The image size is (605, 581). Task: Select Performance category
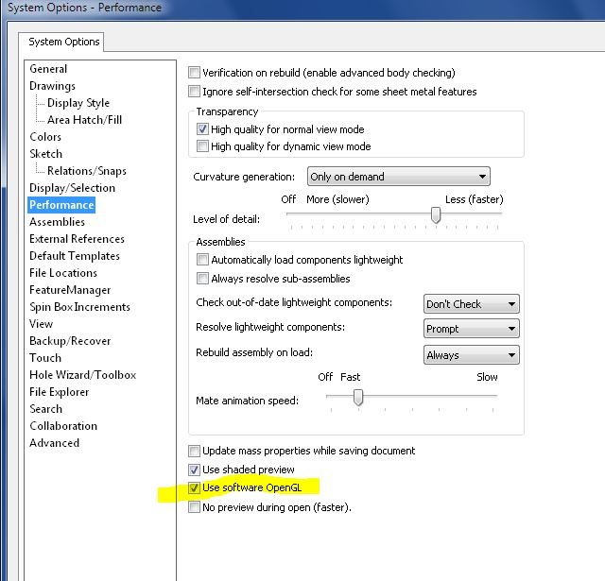(x=61, y=205)
